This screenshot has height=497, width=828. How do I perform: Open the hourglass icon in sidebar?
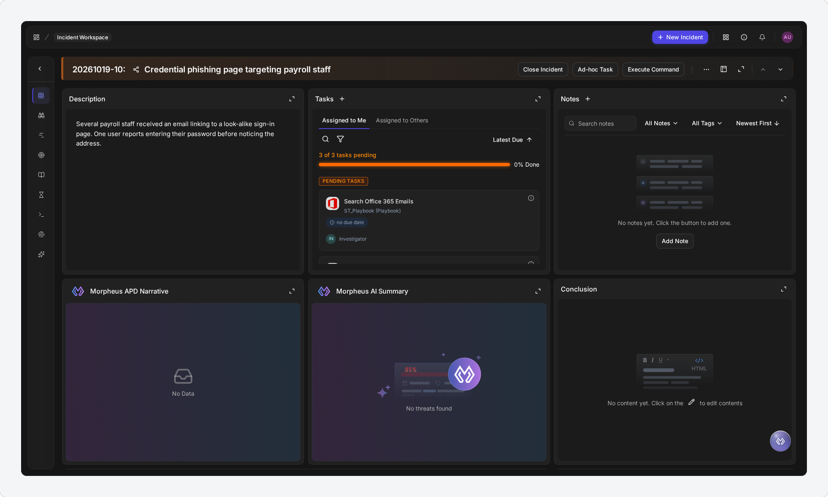pyautogui.click(x=41, y=195)
